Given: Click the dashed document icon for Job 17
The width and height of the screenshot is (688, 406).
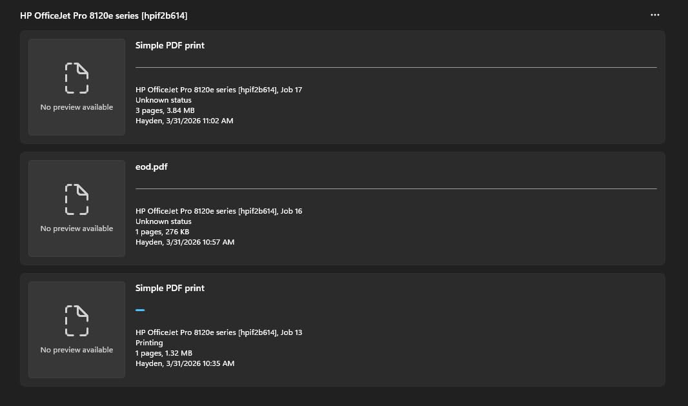Looking at the screenshot, I should point(77,78).
